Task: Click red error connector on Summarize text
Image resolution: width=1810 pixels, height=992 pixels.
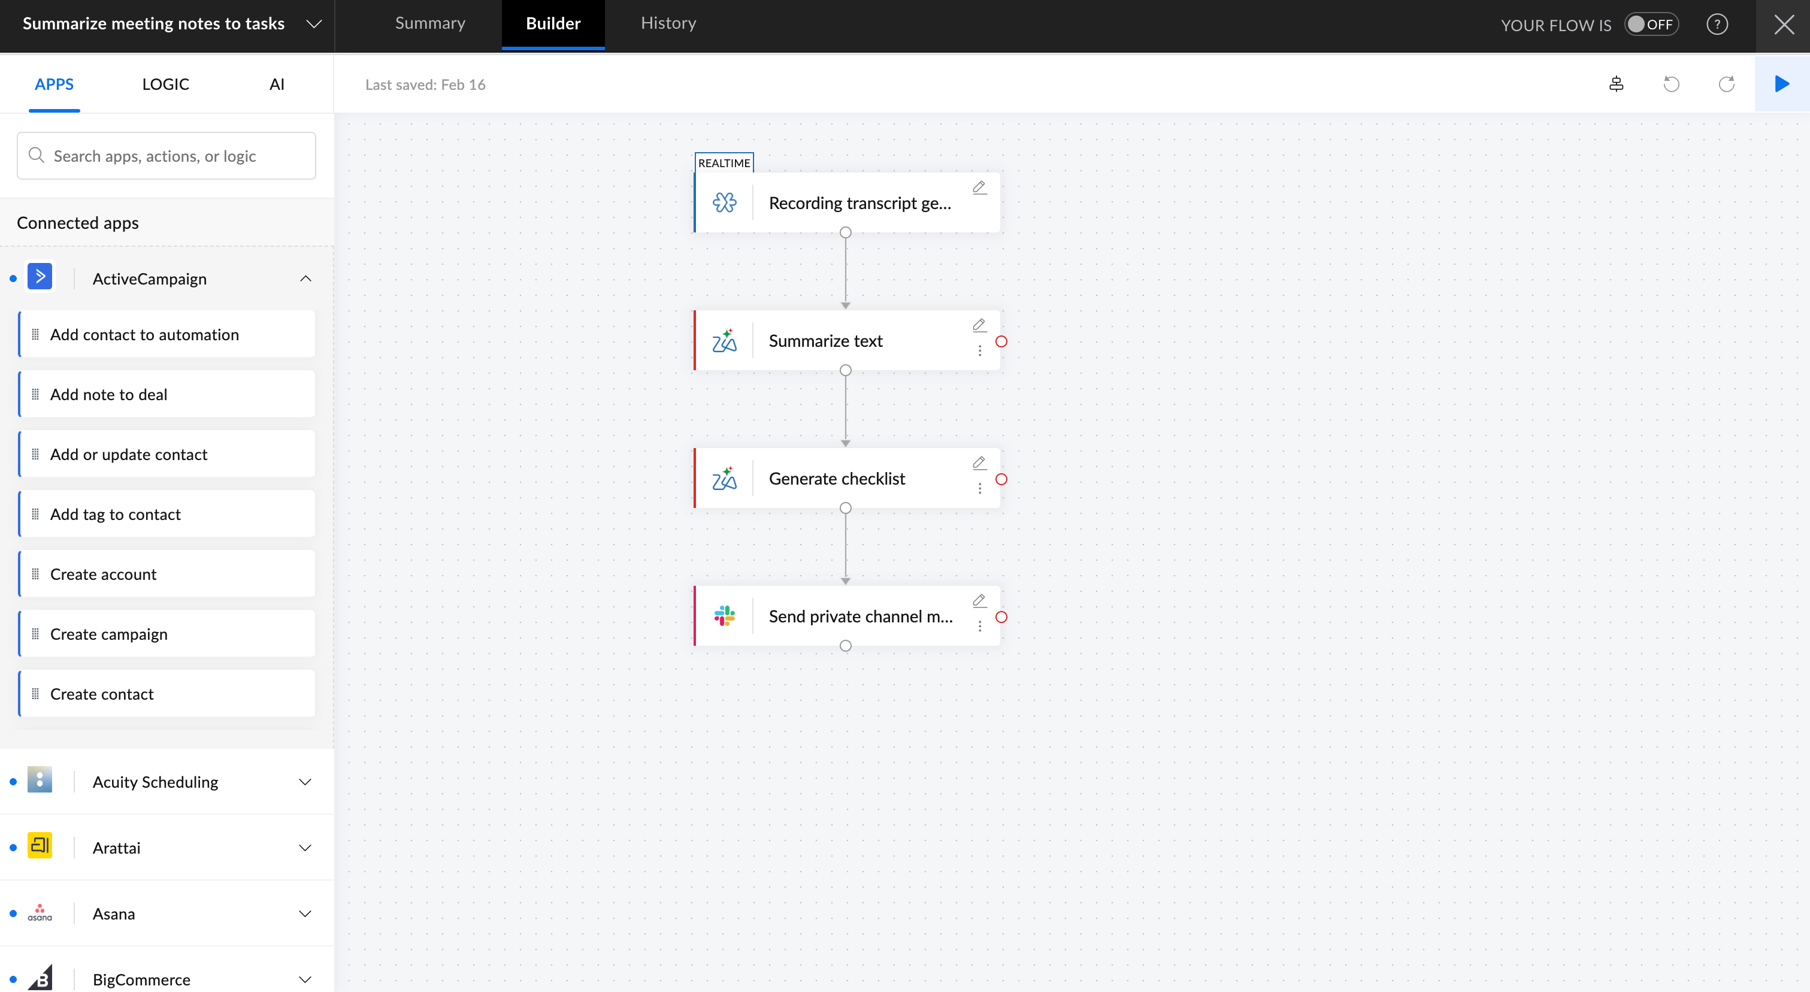Action: tap(1001, 341)
